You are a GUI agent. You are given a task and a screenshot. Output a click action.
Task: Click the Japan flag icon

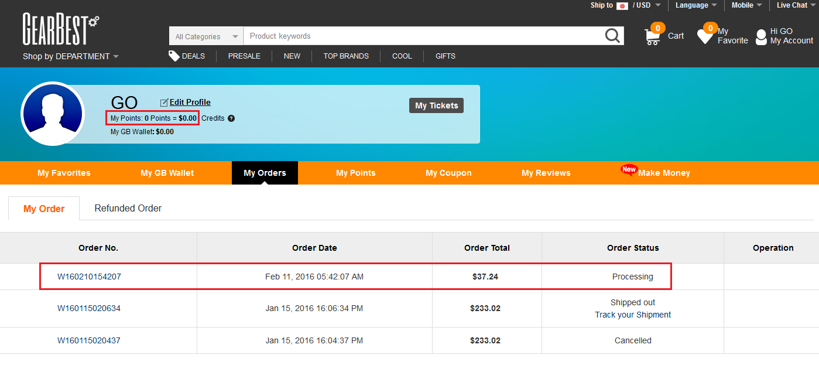pyautogui.click(x=622, y=6)
